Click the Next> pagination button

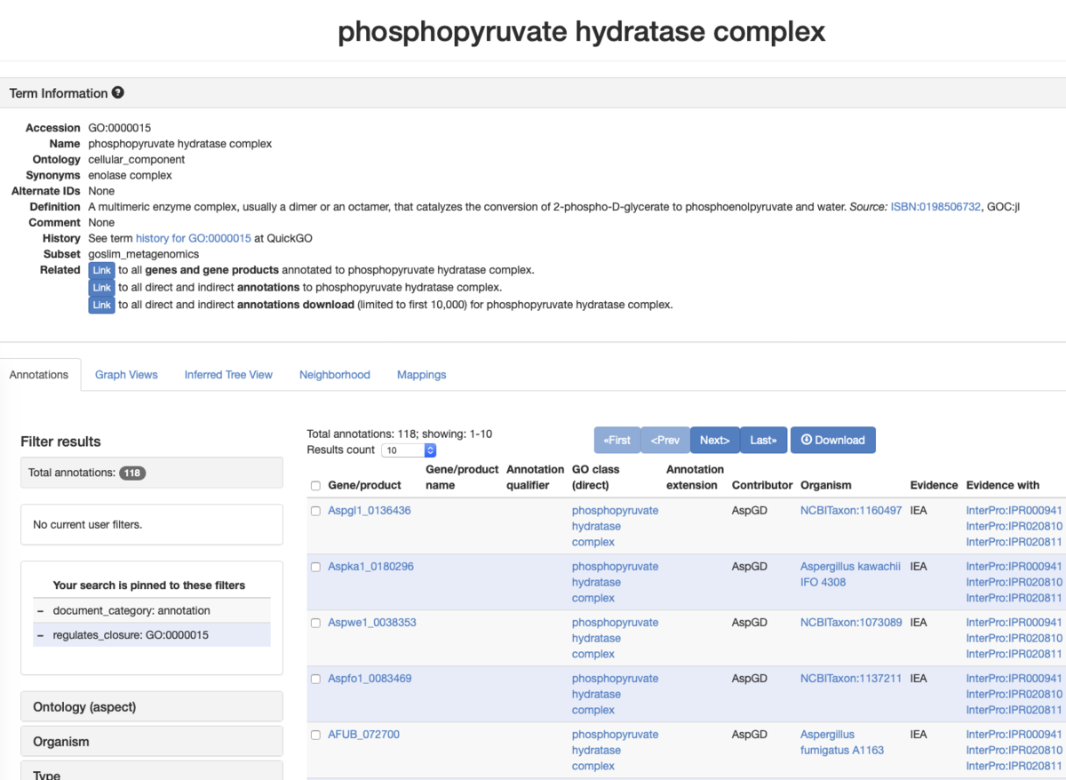click(x=714, y=440)
